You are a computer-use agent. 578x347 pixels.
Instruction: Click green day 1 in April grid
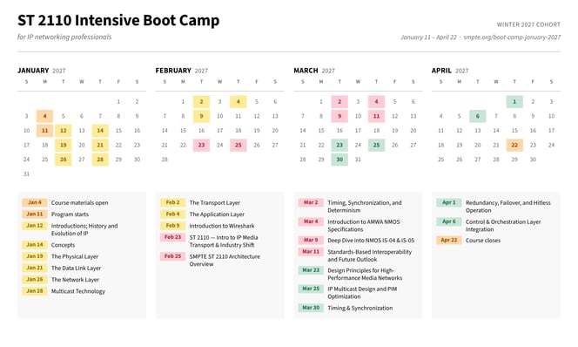pyautogui.click(x=514, y=101)
